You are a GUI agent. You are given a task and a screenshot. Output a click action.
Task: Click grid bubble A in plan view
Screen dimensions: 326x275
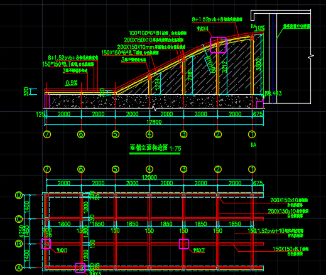tap(19, 267)
